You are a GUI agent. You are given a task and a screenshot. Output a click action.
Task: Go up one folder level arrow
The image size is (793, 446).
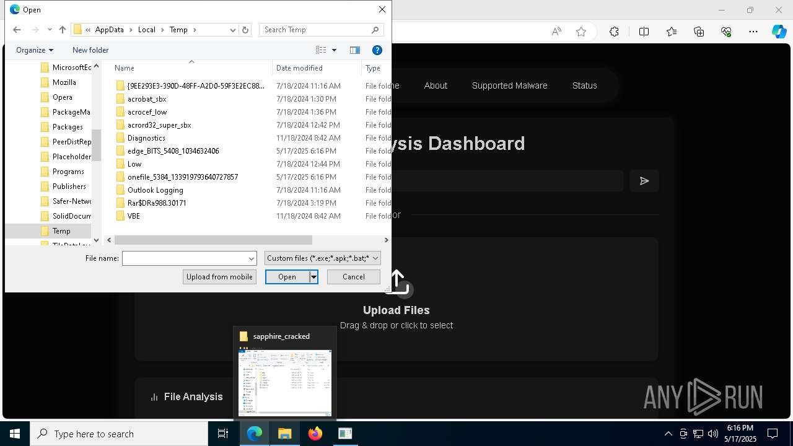coord(63,30)
